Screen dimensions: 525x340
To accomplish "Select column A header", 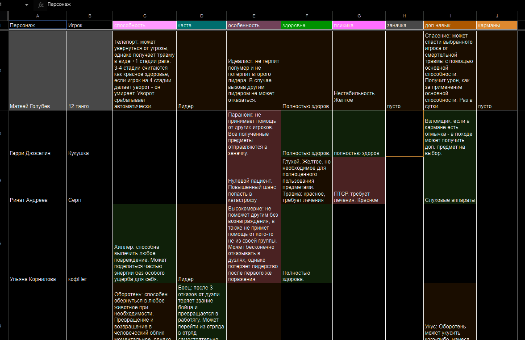I will coord(37,16).
